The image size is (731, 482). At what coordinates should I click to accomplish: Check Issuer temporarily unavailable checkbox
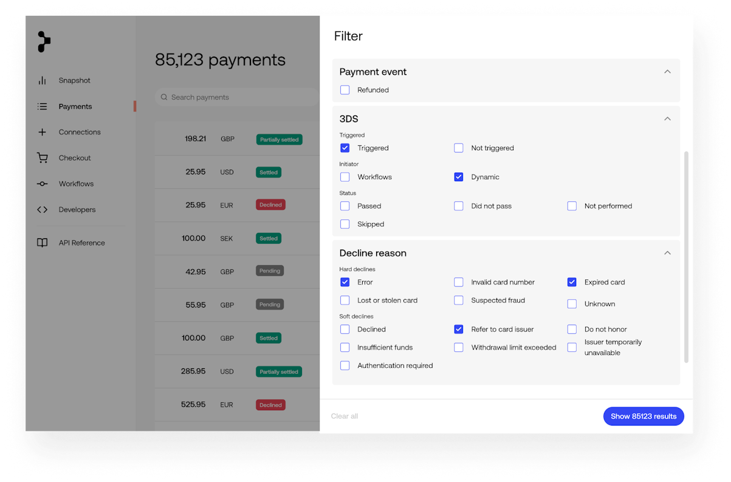572,348
